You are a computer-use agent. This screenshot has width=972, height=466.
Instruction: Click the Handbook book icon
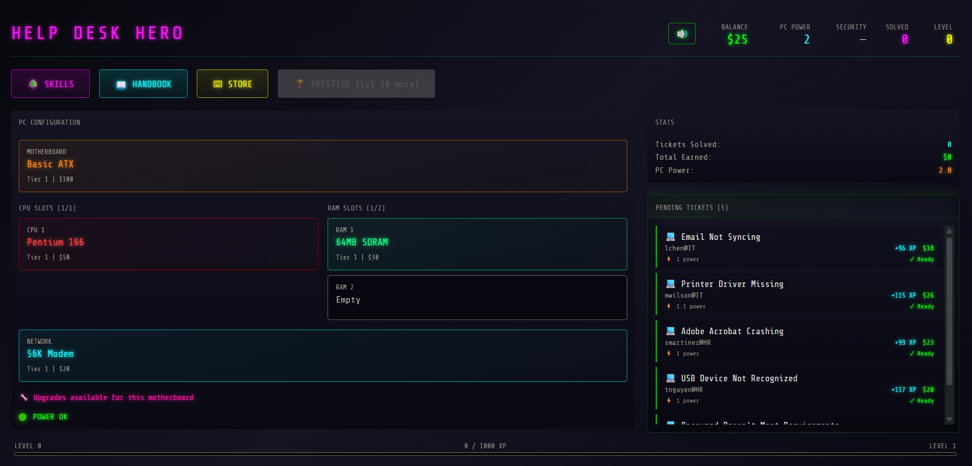pos(121,84)
